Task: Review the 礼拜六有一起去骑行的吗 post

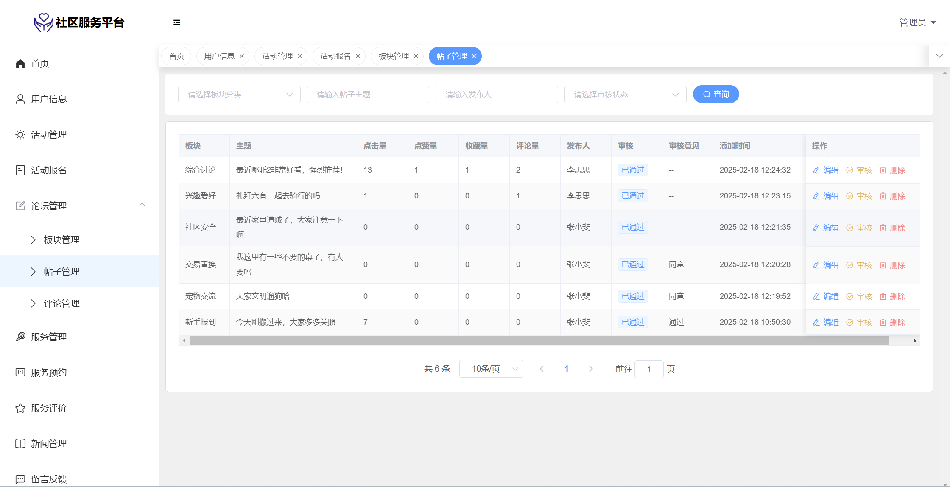Action: (859, 196)
